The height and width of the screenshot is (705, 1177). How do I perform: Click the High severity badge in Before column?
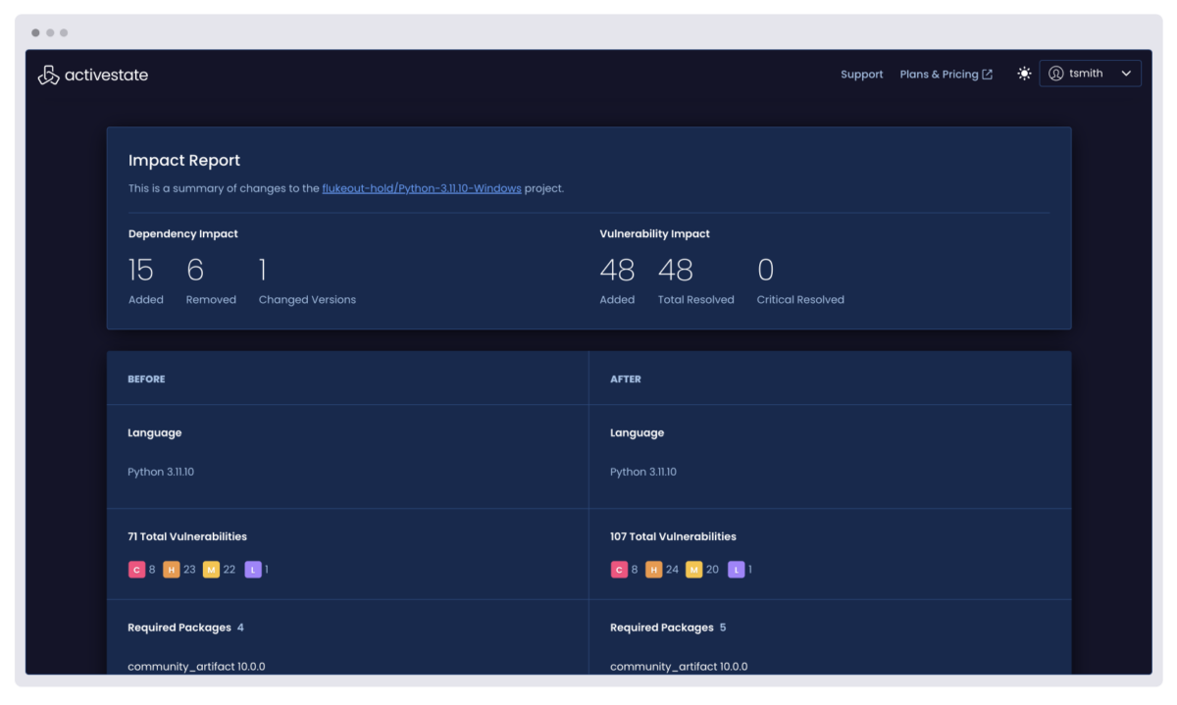click(x=172, y=570)
